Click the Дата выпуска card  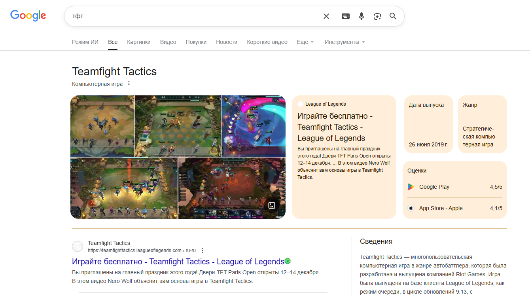(x=429, y=124)
